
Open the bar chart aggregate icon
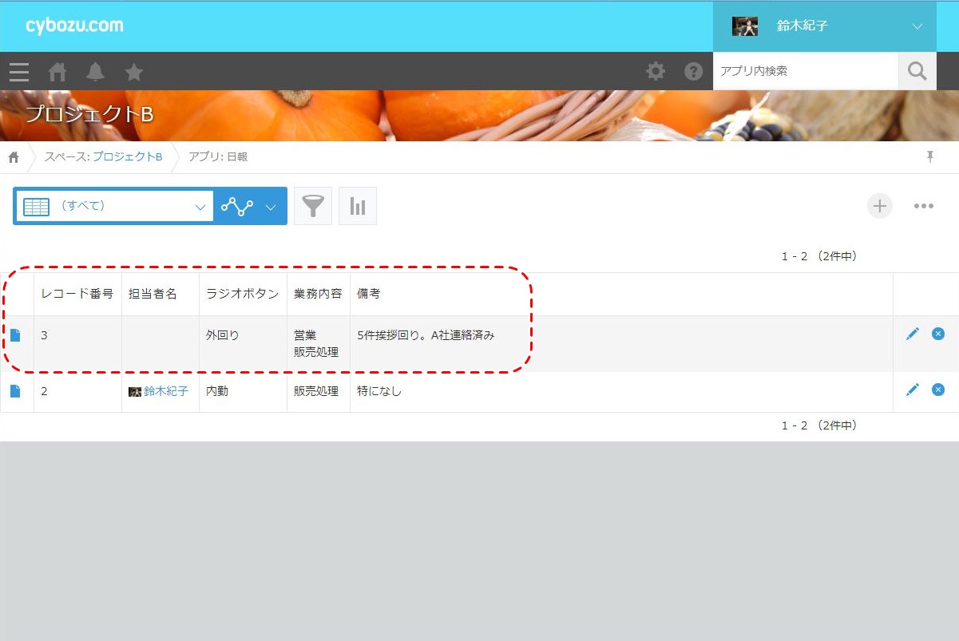(358, 206)
